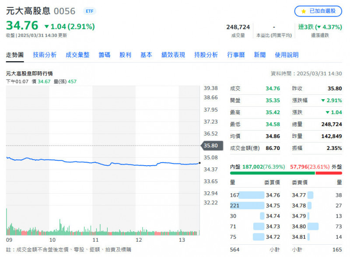Click the ask price 34.80
Viewport: 350px width, 257px height.
[299, 227]
